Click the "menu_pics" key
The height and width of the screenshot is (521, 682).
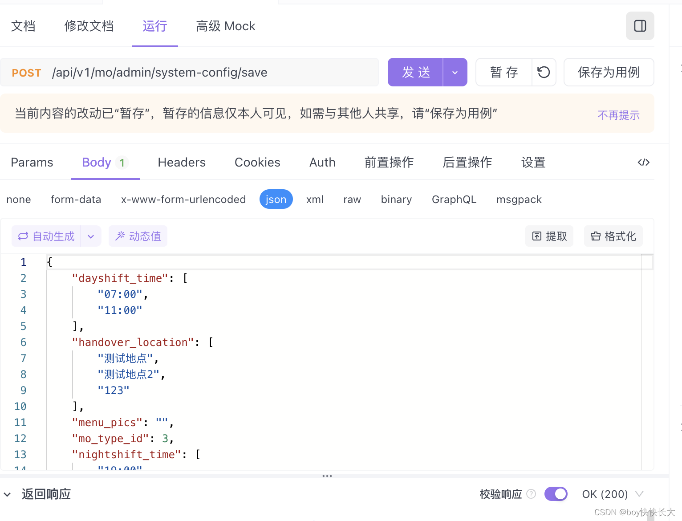pyautogui.click(x=107, y=423)
